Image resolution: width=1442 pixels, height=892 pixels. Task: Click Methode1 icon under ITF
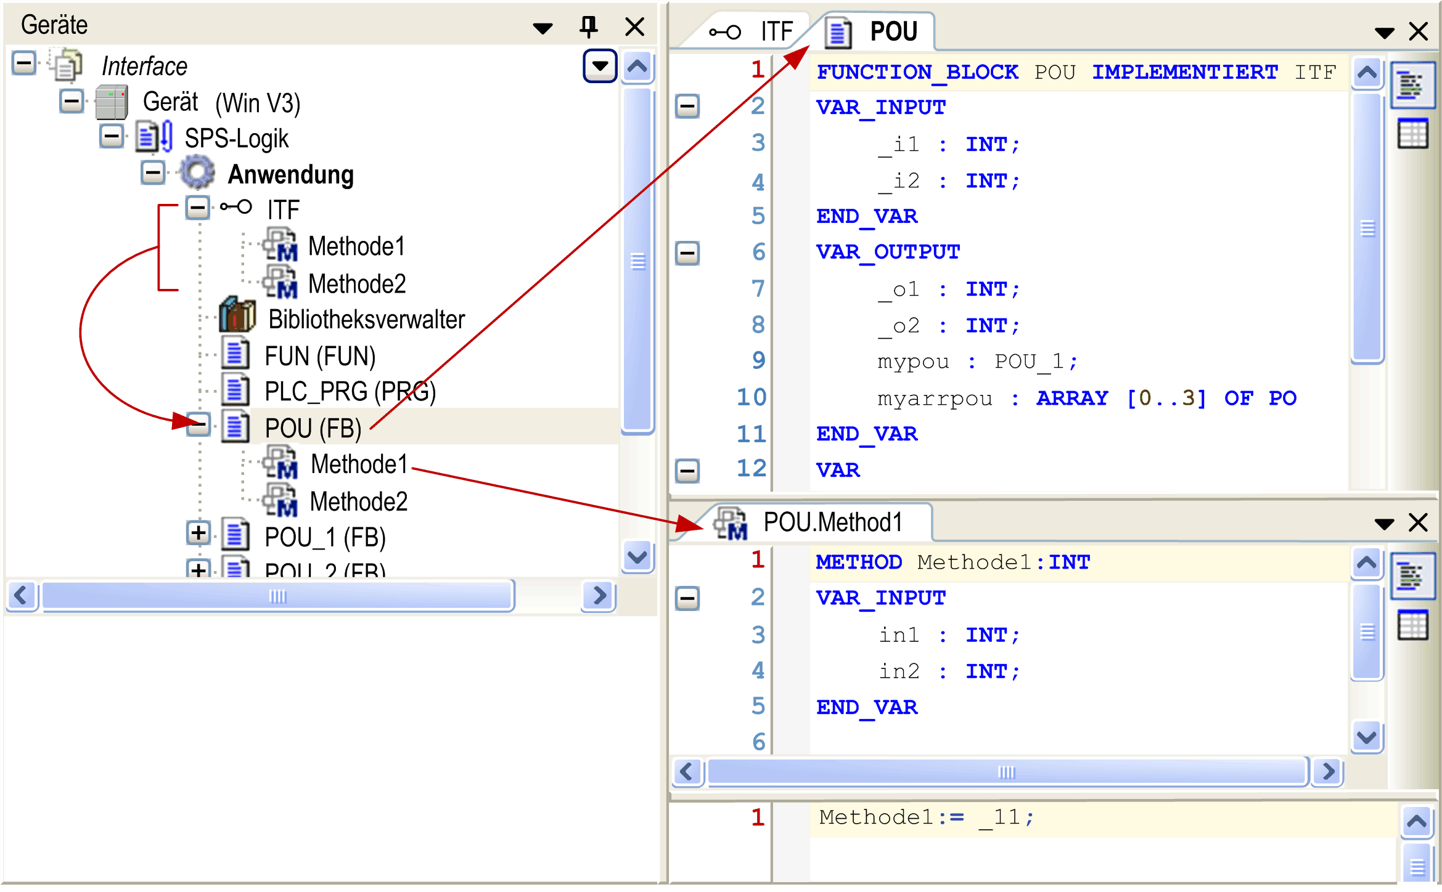click(x=281, y=245)
